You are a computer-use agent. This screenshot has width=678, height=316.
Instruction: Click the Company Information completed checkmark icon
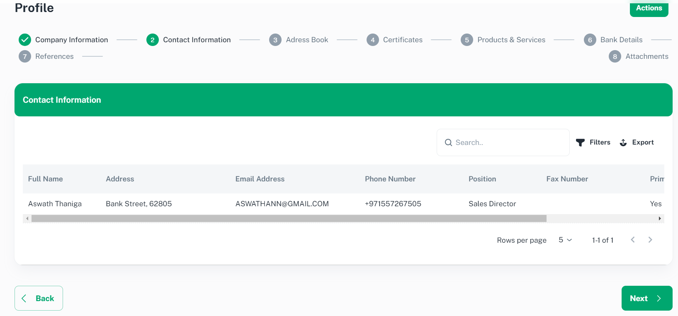[25, 40]
